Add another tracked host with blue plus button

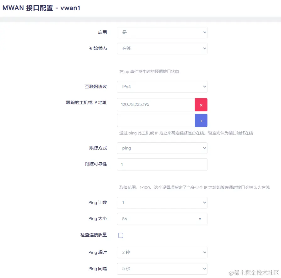pos(201,120)
